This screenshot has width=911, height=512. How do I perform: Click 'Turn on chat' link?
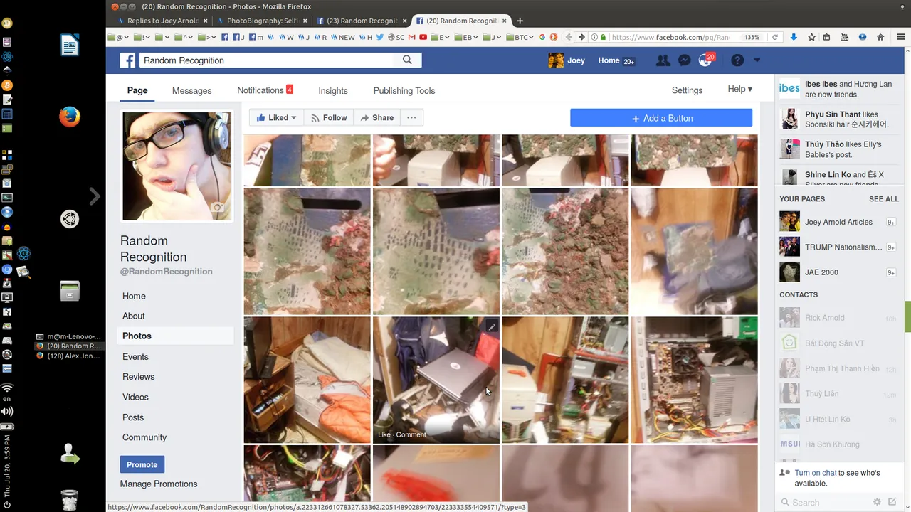816,473
